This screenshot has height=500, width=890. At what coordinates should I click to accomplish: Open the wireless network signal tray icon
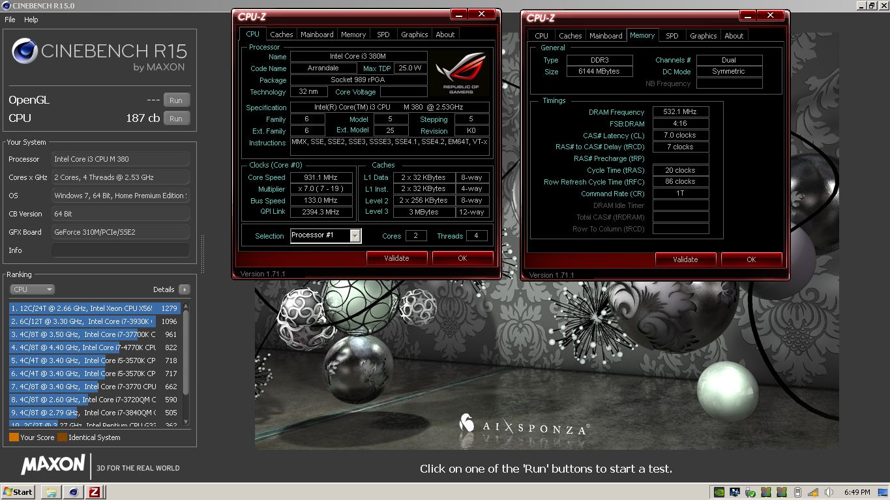click(x=813, y=492)
